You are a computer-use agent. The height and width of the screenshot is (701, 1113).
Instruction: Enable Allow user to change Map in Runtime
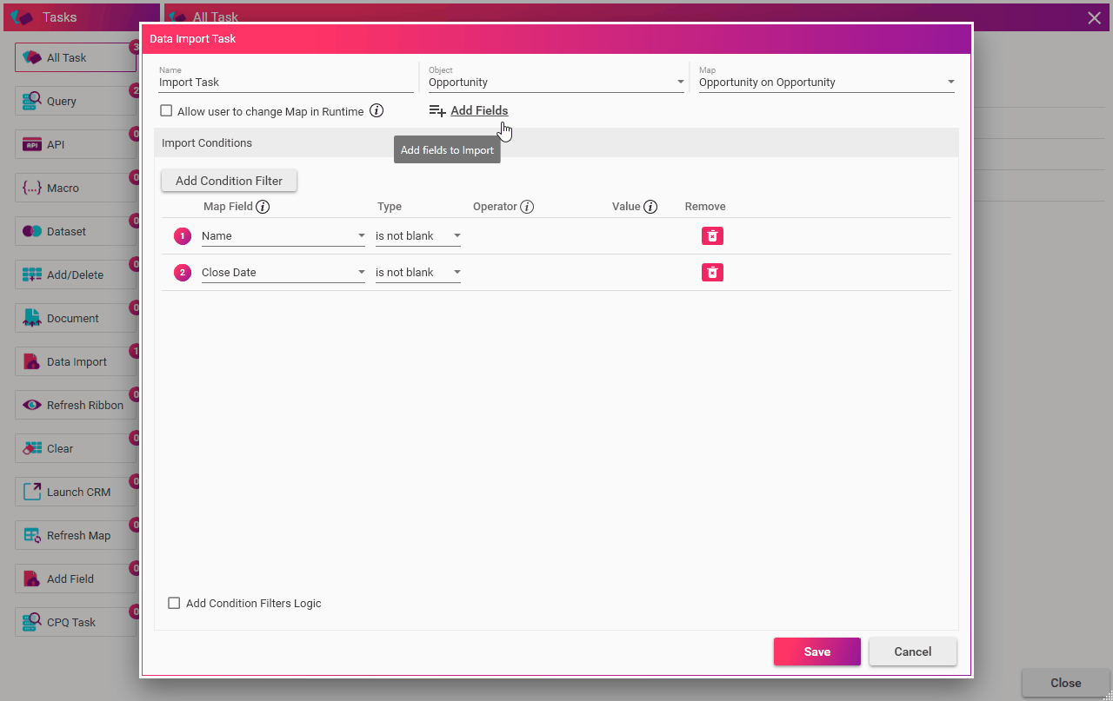point(167,111)
